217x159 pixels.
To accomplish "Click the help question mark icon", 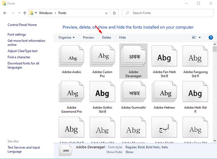I will [211, 37].
